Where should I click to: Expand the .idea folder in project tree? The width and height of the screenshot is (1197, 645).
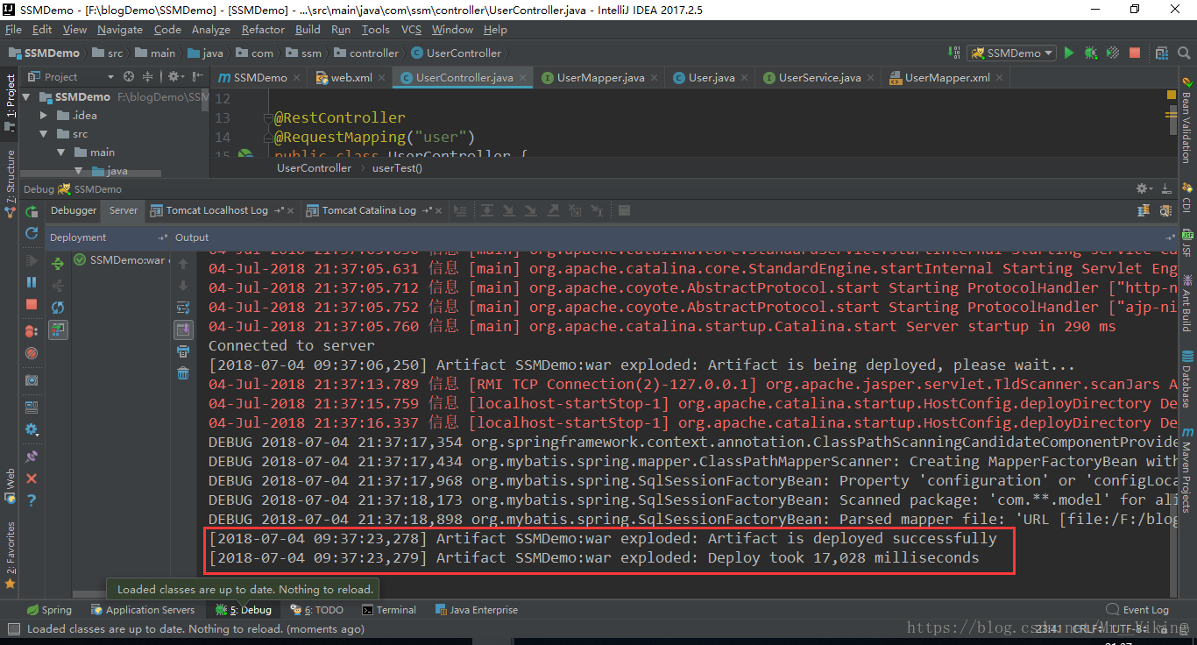click(x=44, y=116)
